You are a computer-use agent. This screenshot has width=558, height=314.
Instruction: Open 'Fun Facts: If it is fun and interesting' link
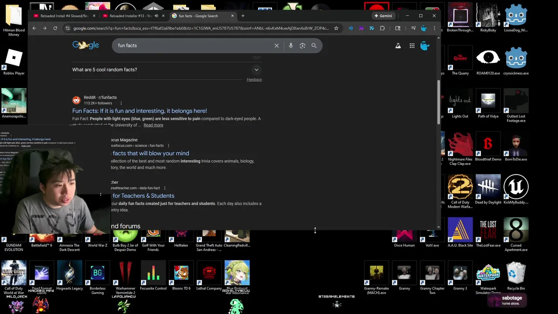(x=139, y=111)
